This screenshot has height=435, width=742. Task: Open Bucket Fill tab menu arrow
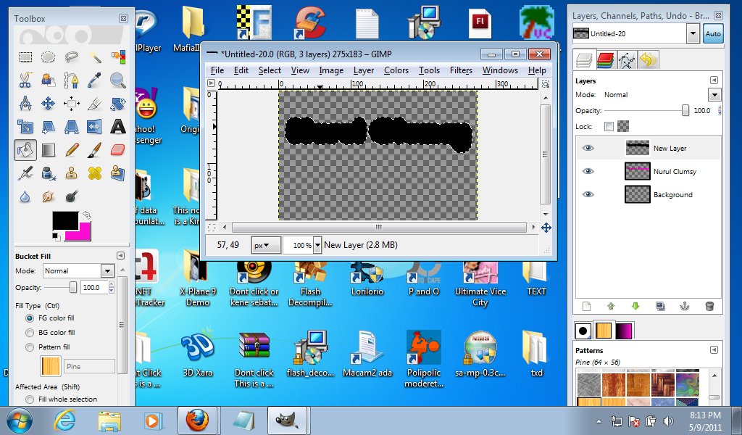[121, 256]
